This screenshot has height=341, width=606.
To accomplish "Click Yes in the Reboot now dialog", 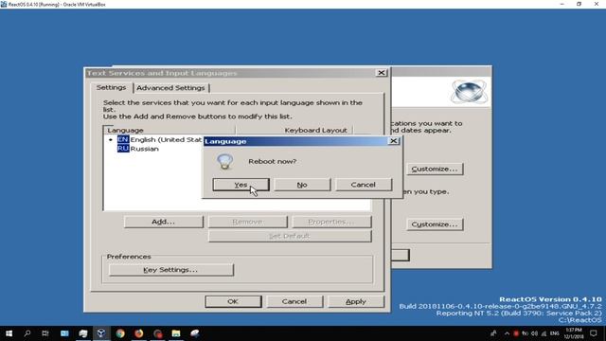I will click(x=241, y=185).
